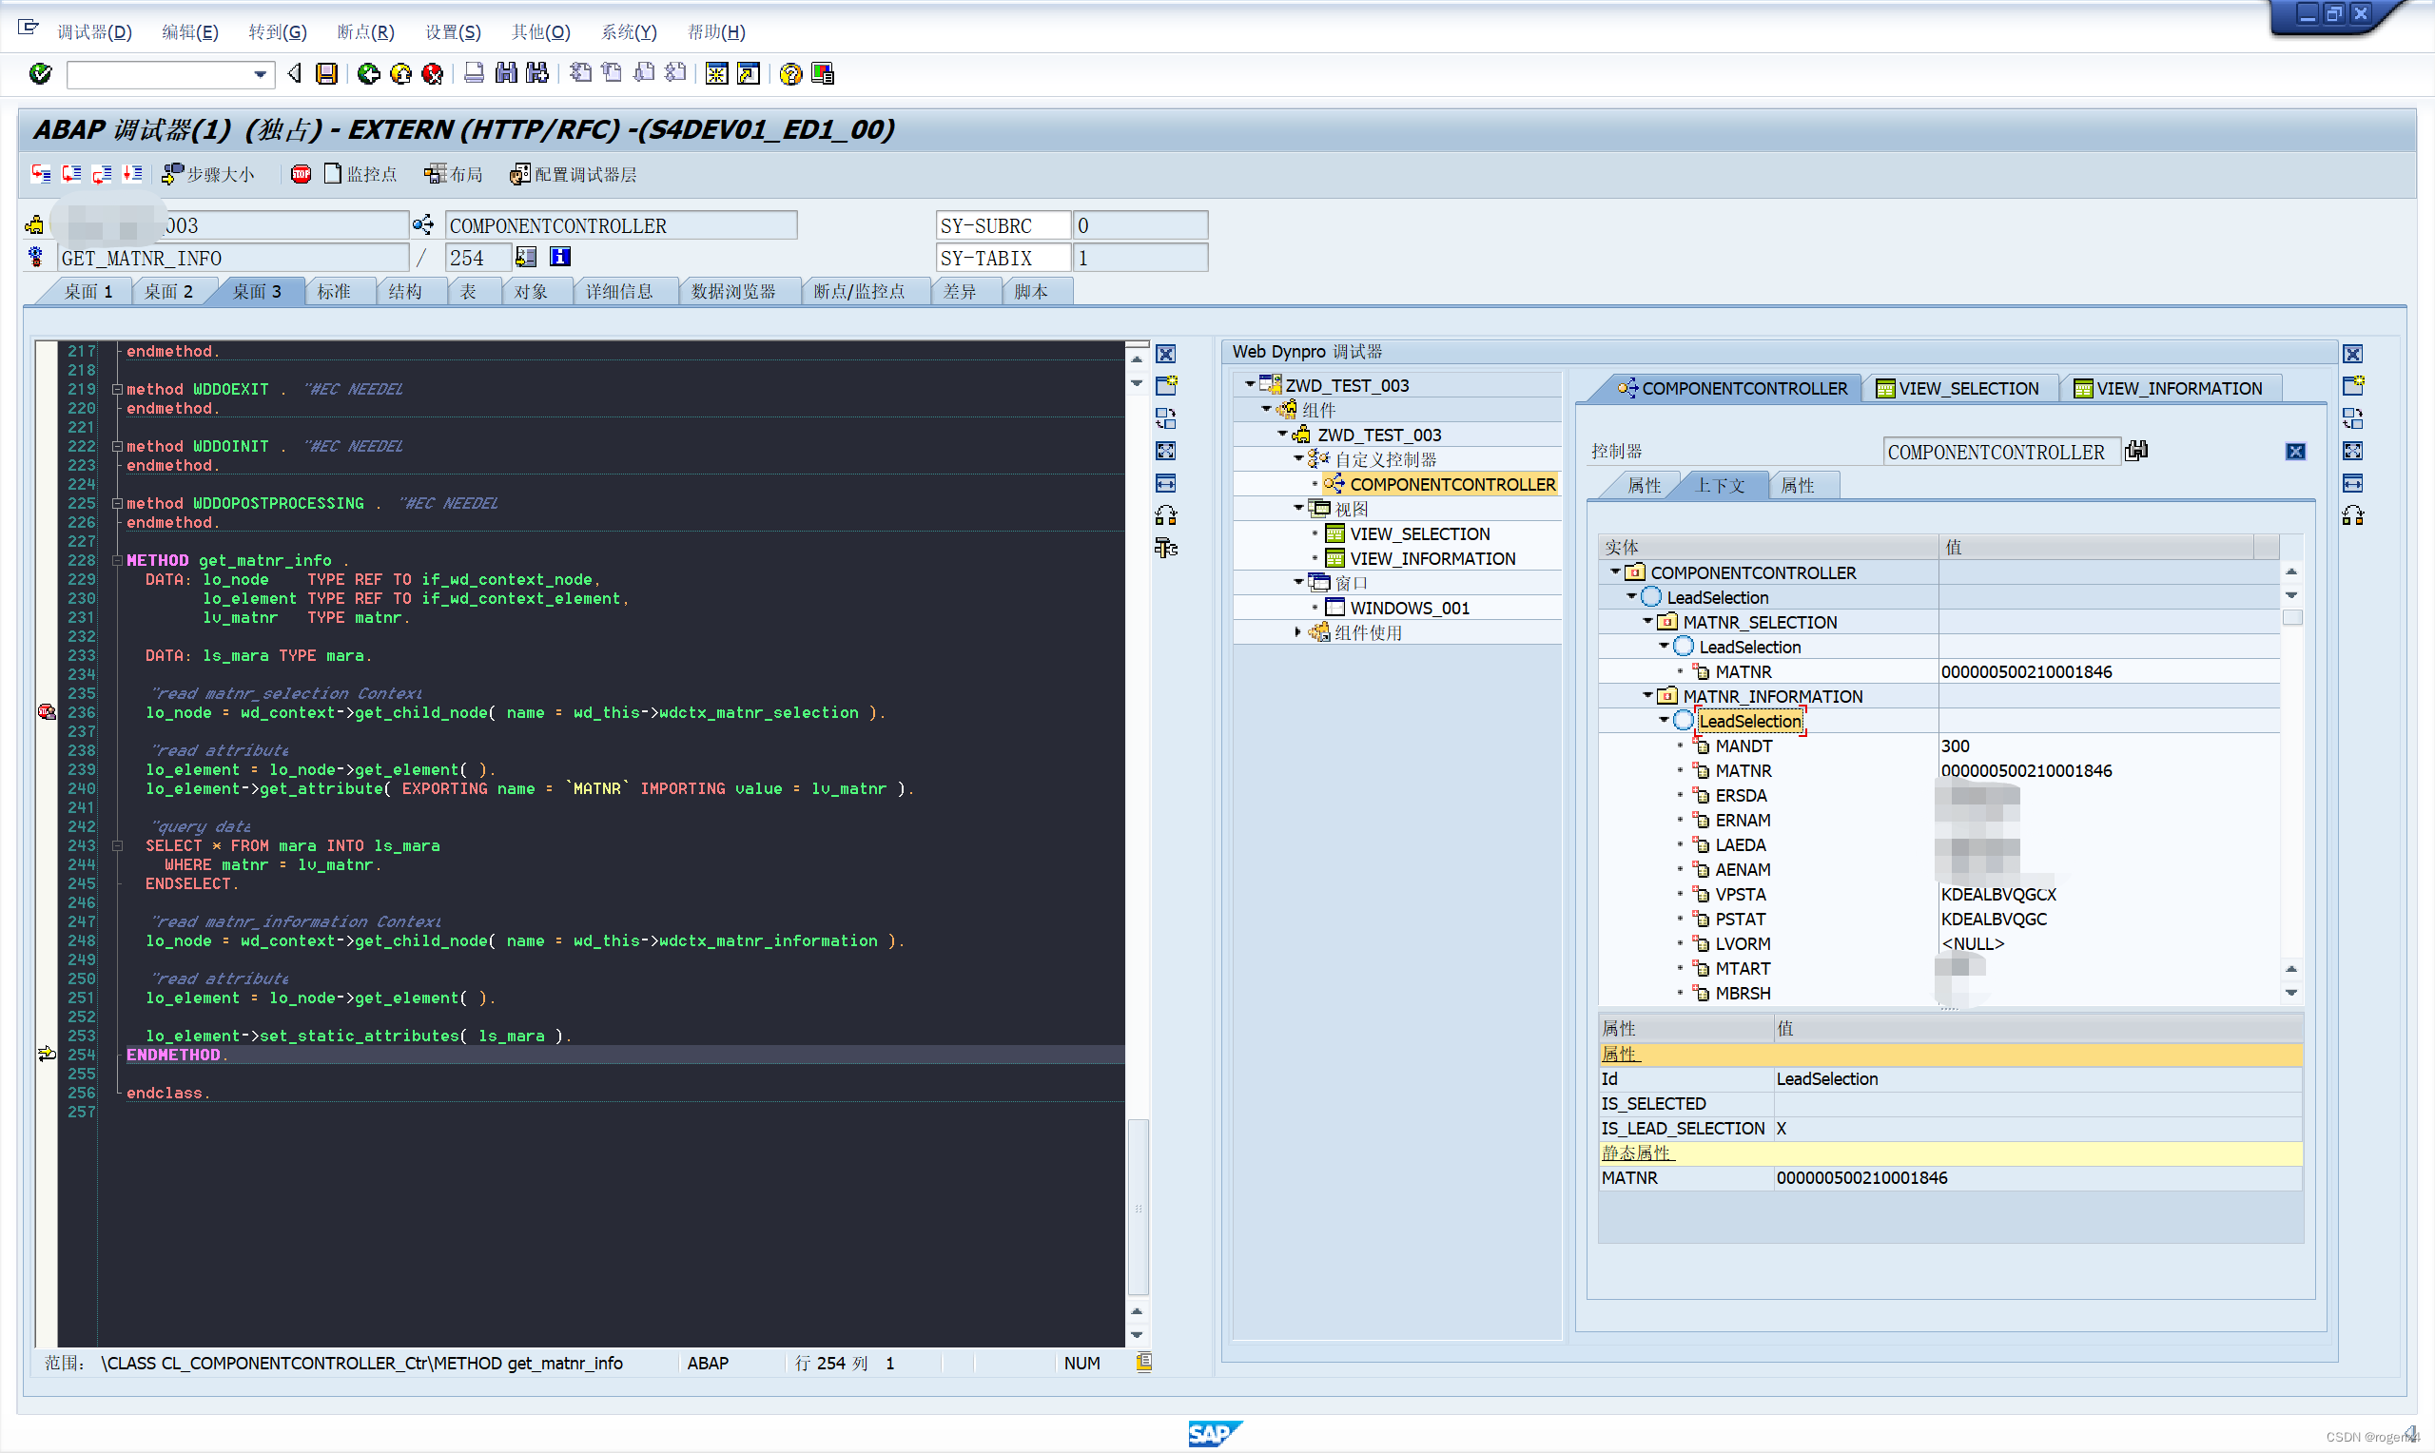Click the green Back arrow icon
2435x1453 pixels.
pyautogui.click(x=369, y=73)
